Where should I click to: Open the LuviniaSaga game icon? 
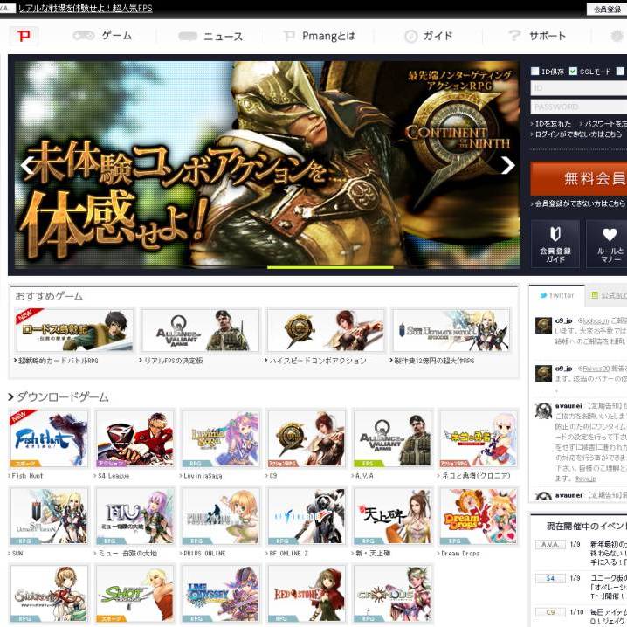[x=221, y=438]
